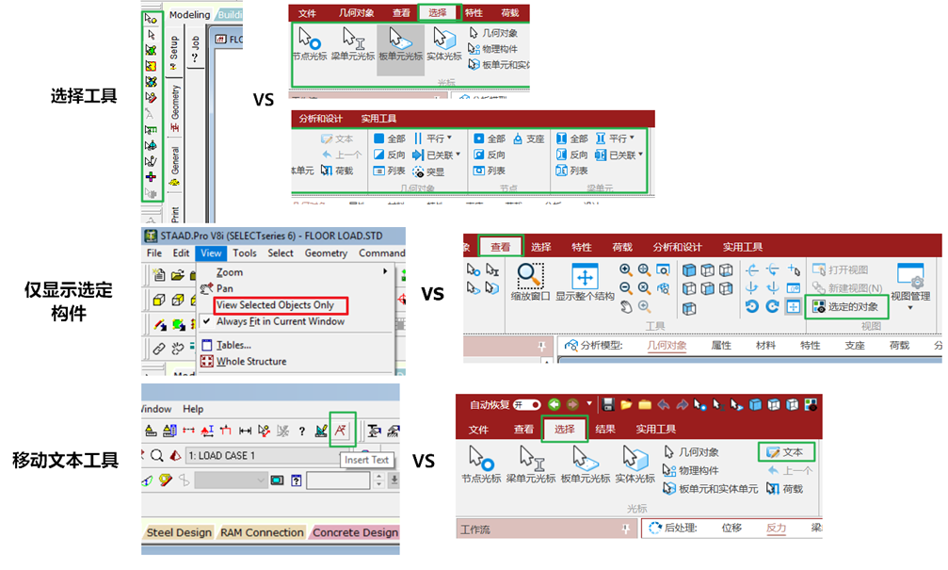The image size is (948, 570).
Task: Open the Steel Design tab
Action: tap(179, 532)
